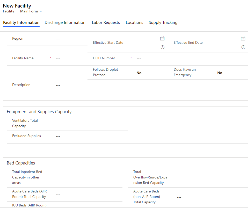Screen dimensions: 248x208
Task: Click the Bed Capacities section heading
Action: [x=21, y=163]
